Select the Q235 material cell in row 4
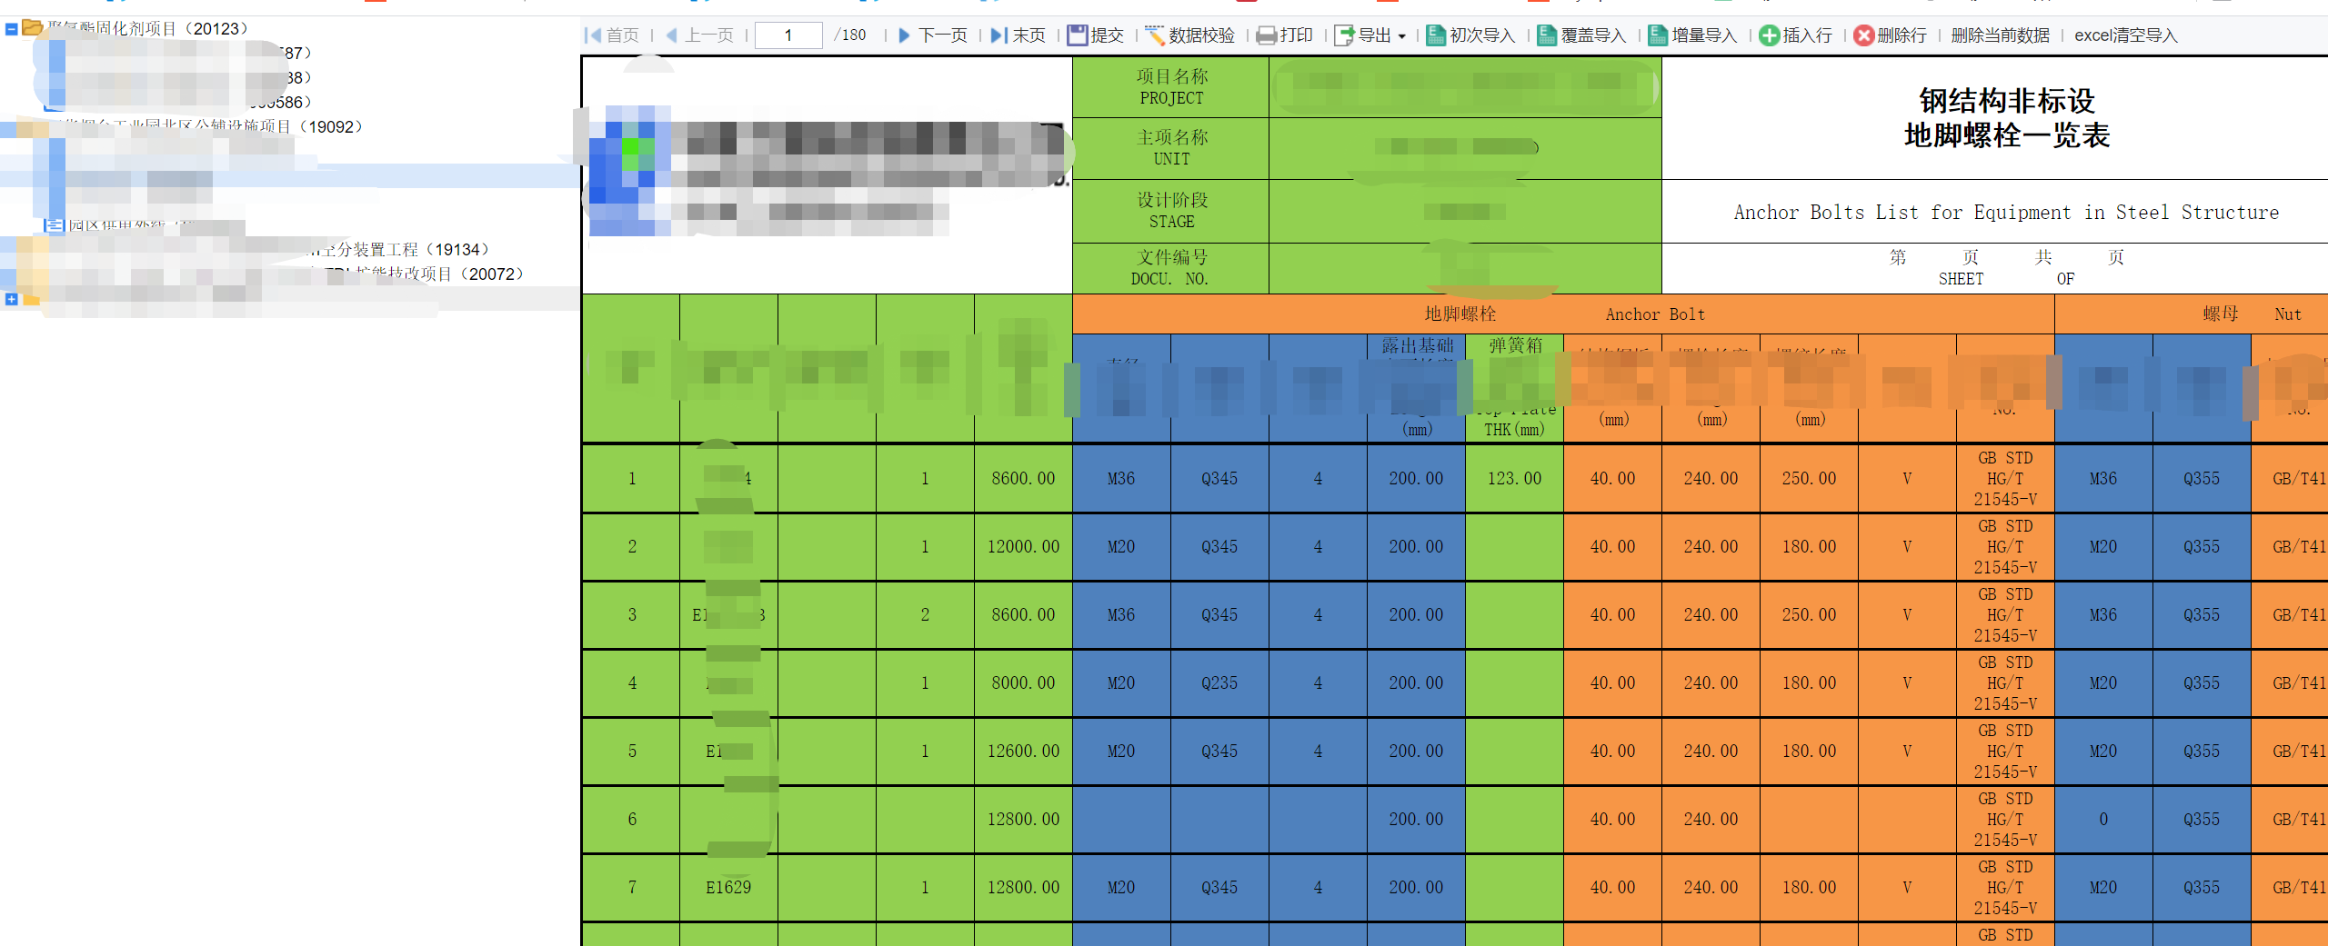 tap(1219, 683)
